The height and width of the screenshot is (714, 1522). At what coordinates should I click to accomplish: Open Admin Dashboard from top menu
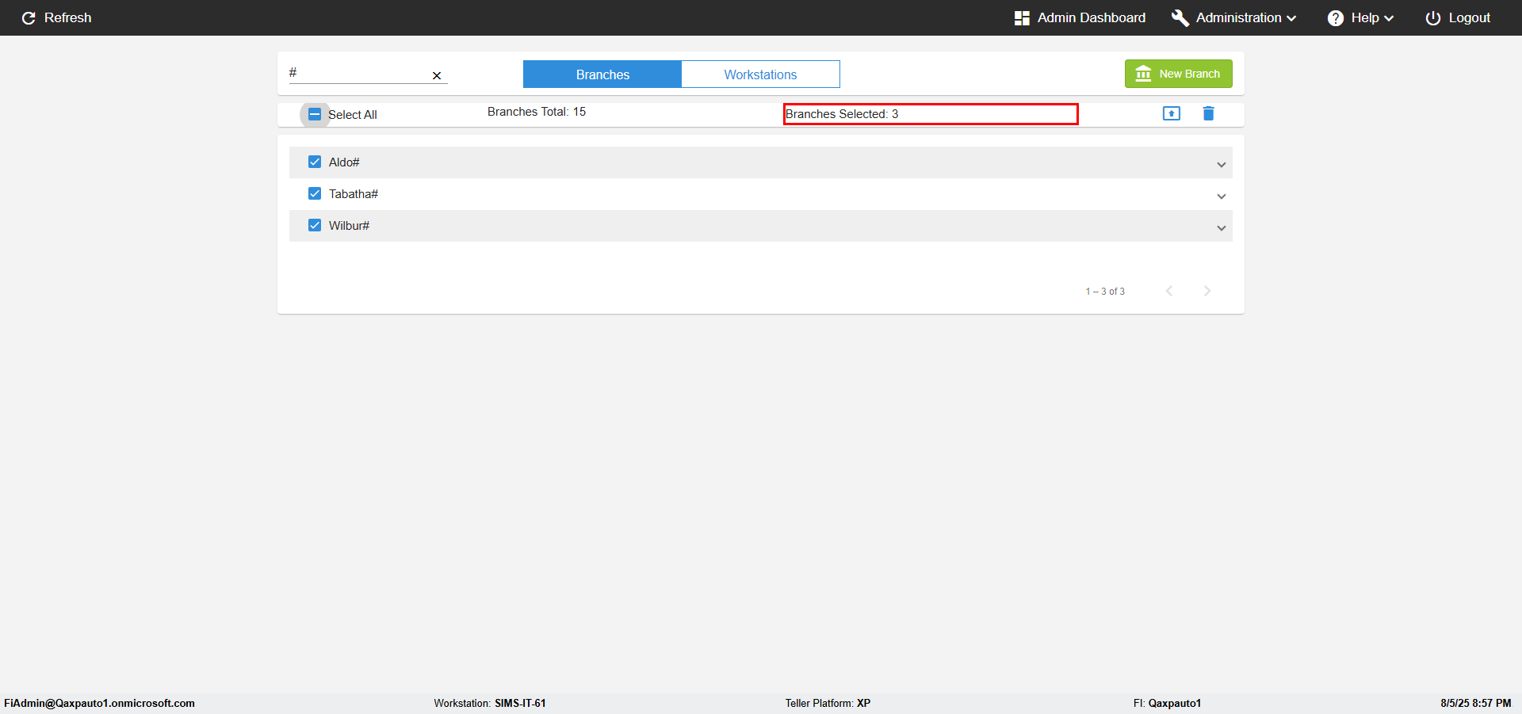tap(1080, 17)
